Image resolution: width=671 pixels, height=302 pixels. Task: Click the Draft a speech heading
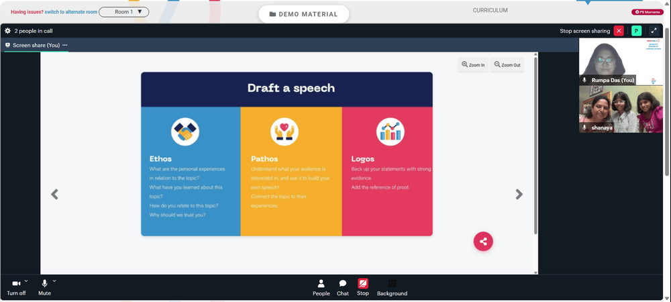(x=291, y=88)
